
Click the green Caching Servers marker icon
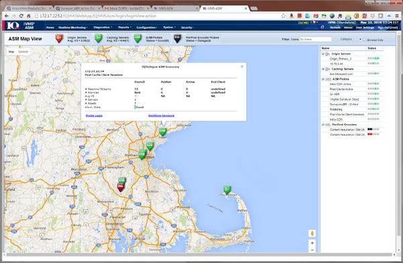pyautogui.click(x=98, y=38)
